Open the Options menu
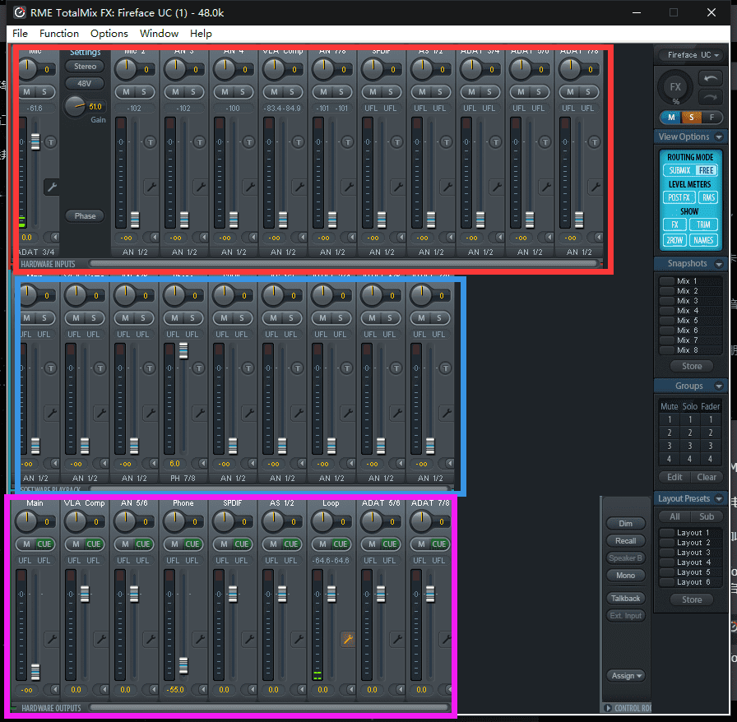This screenshot has height=722, width=737. [x=109, y=34]
